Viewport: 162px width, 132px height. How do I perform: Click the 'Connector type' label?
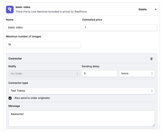pyautogui.click(x=18, y=83)
